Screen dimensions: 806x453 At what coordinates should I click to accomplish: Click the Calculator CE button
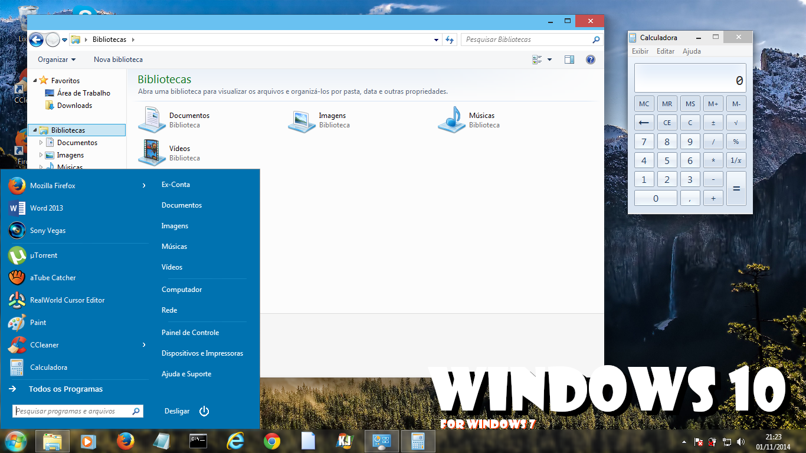coord(667,123)
